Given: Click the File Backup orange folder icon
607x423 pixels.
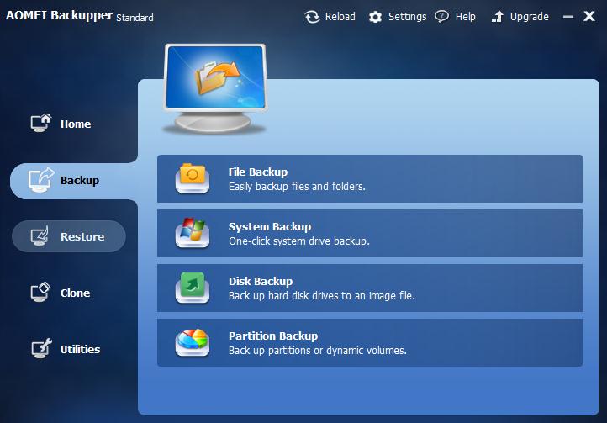Looking at the screenshot, I should (x=193, y=178).
